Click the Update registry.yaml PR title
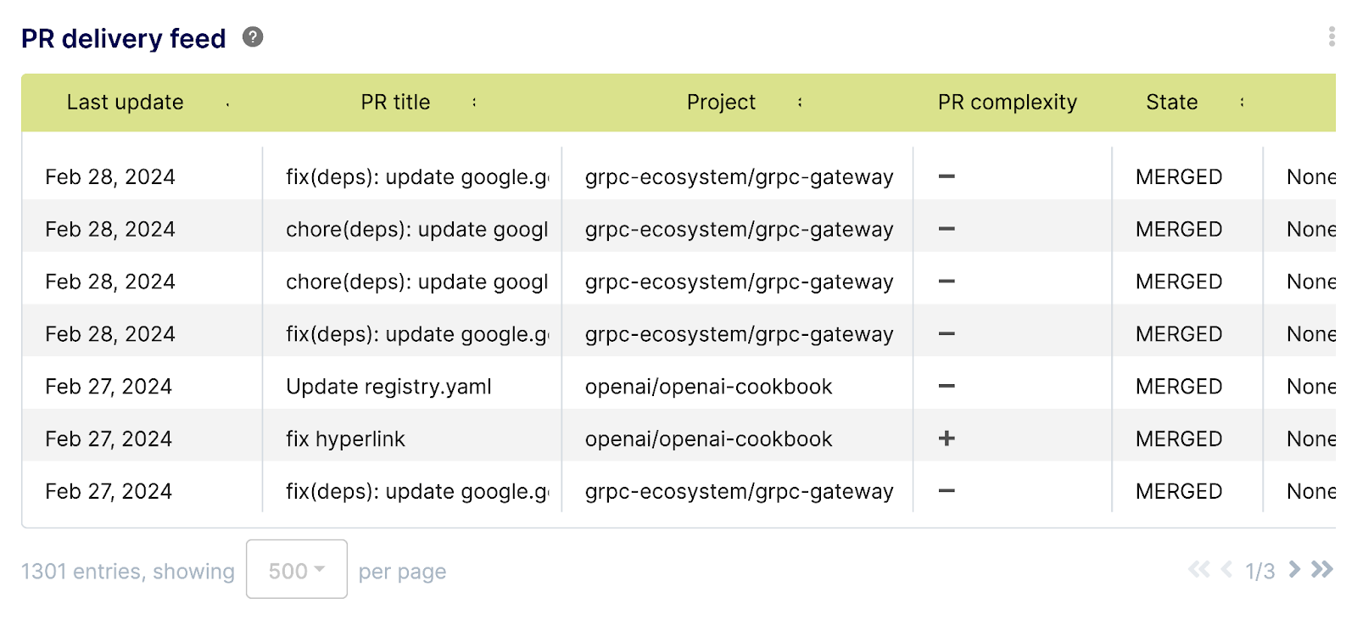The height and width of the screenshot is (620, 1357). [x=388, y=387]
